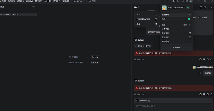Click the lower Builder agent icon

pos(136,81)
